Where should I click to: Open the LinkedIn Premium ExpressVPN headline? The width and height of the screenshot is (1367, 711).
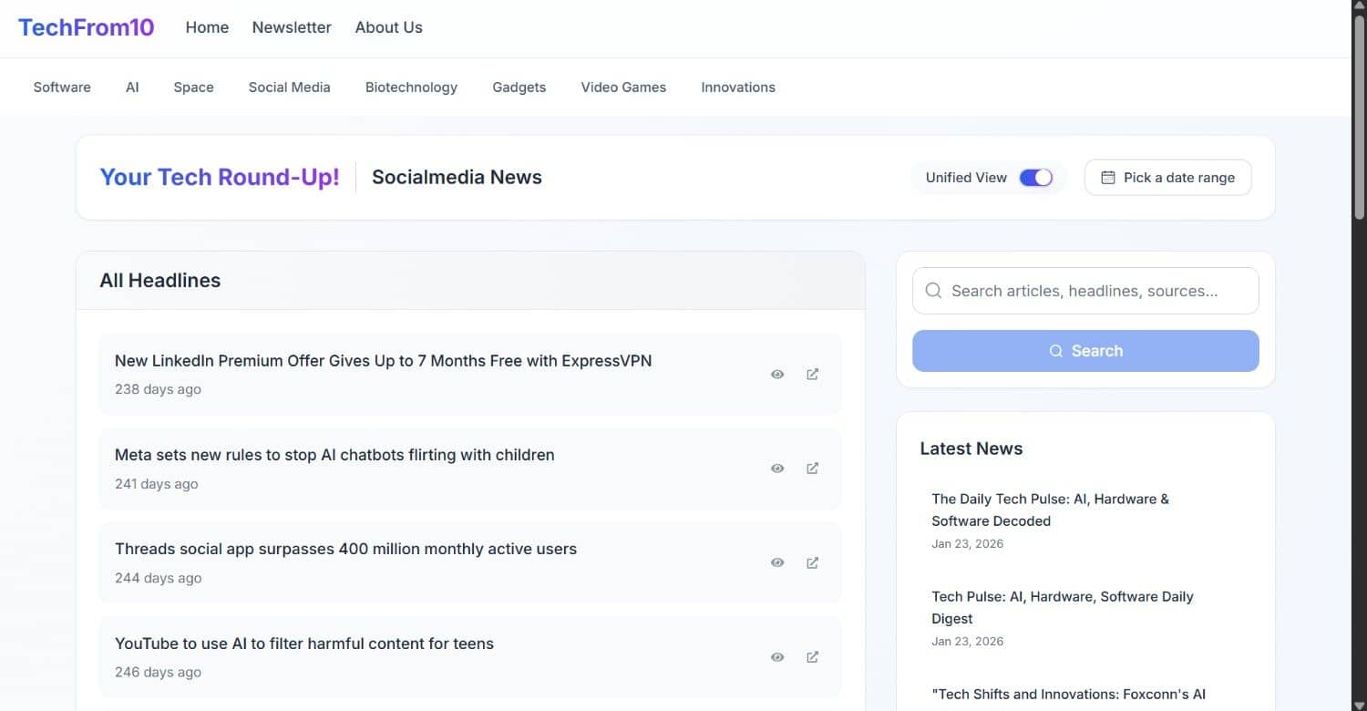384,361
